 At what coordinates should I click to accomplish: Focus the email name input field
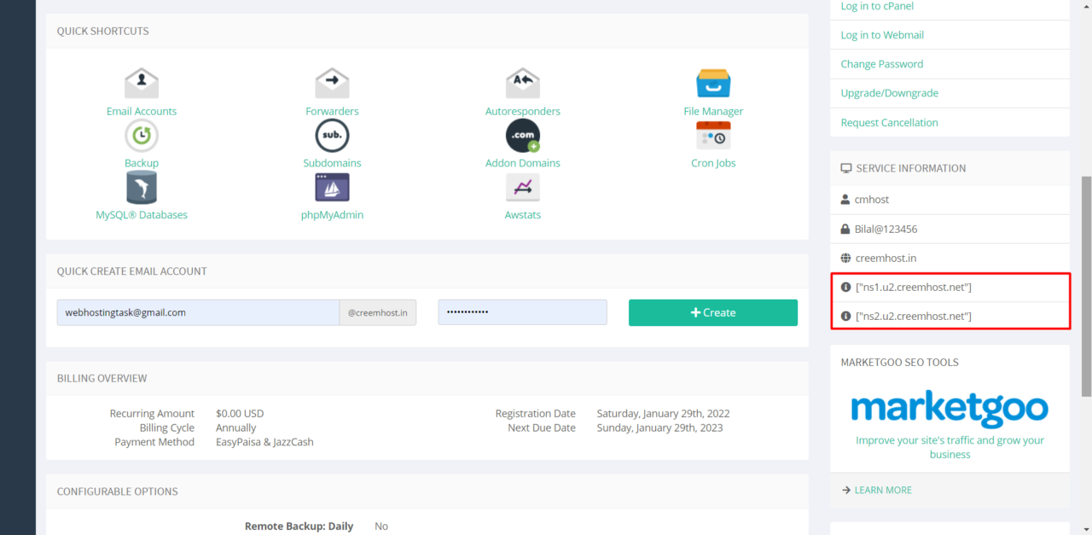click(x=198, y=312)
